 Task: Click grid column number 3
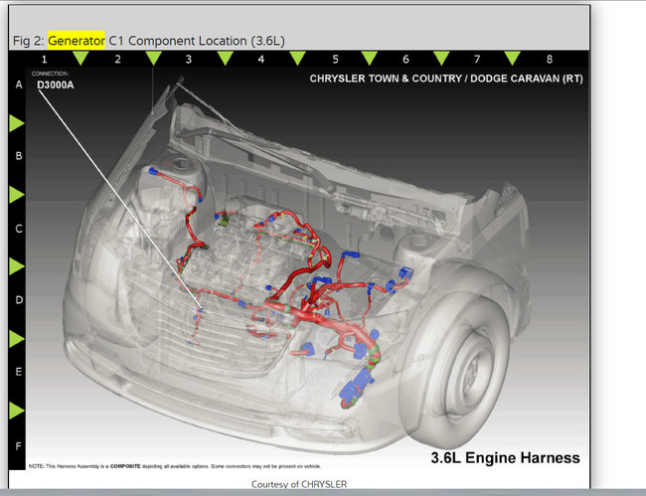188,60
